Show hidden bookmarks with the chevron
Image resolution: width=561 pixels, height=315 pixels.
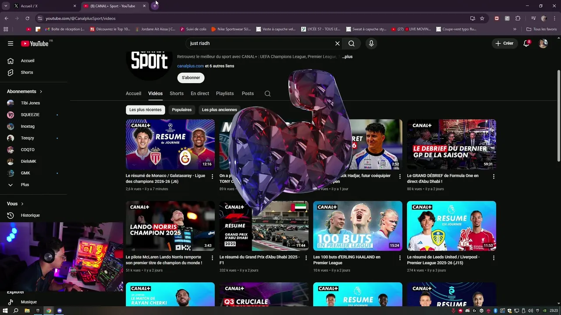515,29
